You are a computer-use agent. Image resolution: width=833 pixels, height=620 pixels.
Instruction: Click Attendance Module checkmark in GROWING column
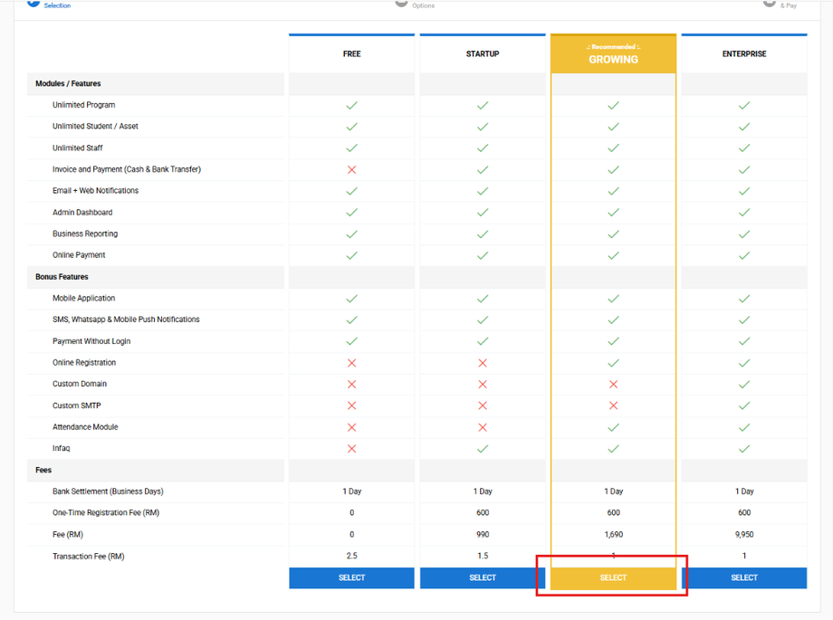[x=614, y=427]
